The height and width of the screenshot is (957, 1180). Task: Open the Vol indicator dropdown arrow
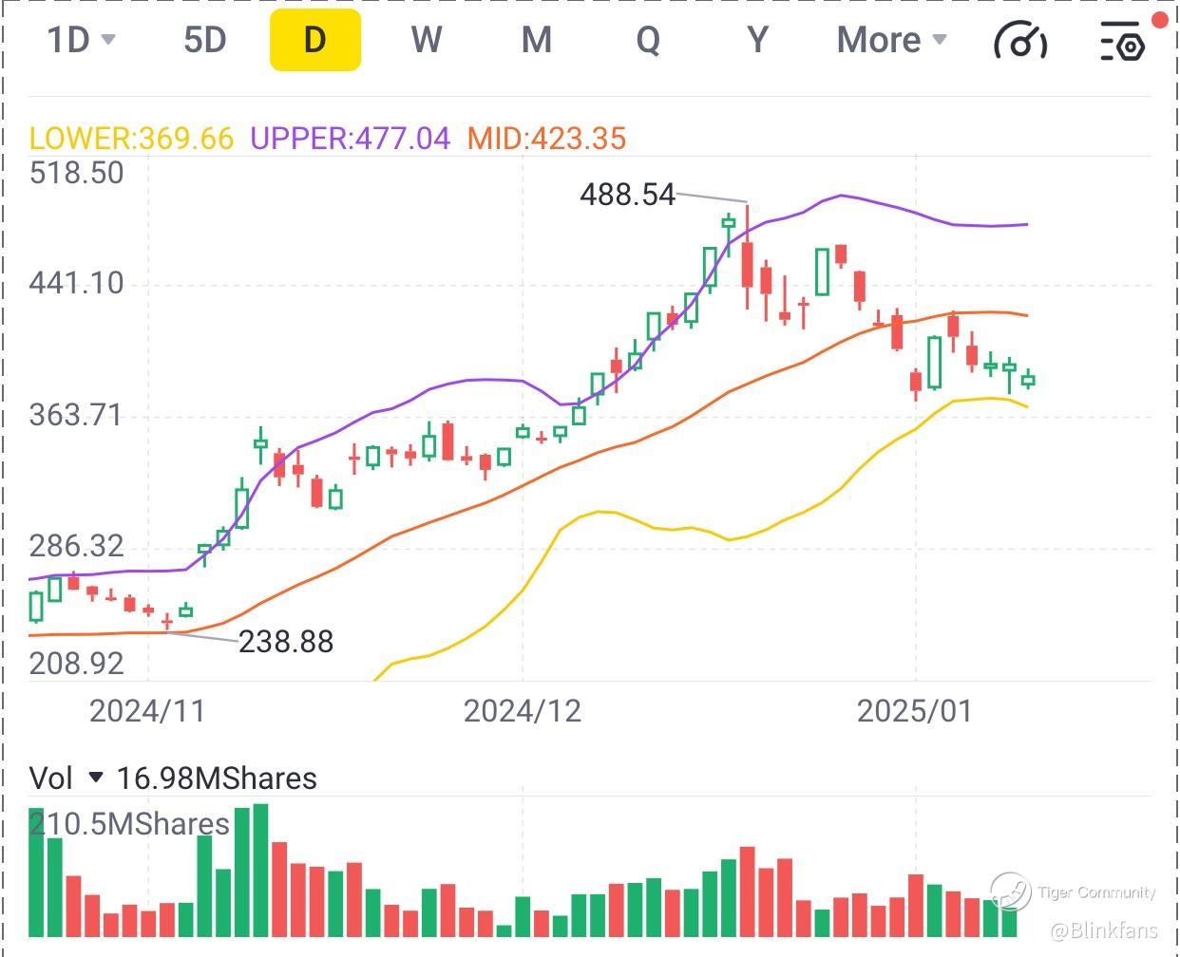[95, 778]
